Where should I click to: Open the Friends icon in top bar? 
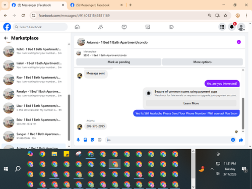click(100, 27)
